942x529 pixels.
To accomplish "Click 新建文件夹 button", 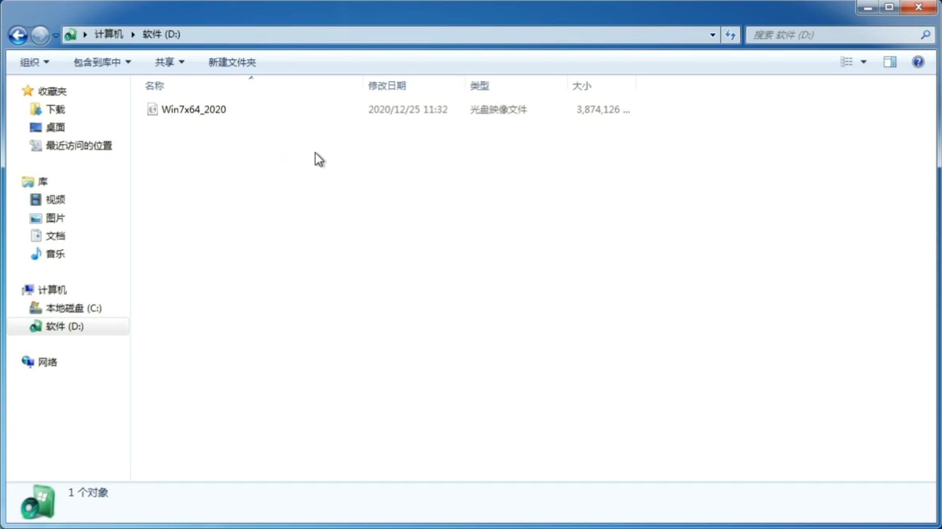I will click(x=231, y=61).
